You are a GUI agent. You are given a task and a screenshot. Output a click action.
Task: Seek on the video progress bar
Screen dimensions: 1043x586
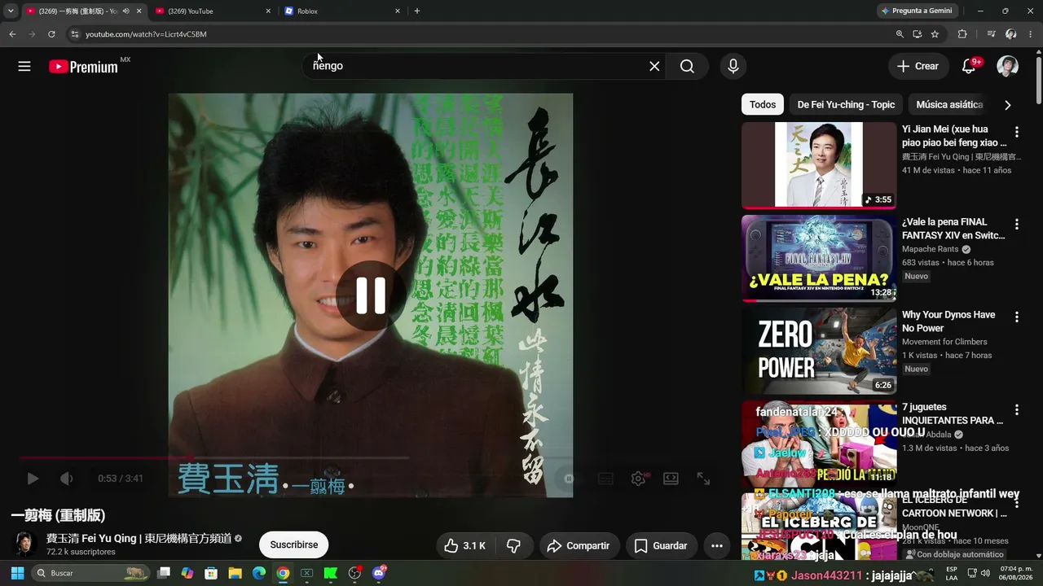click(369, 457)
